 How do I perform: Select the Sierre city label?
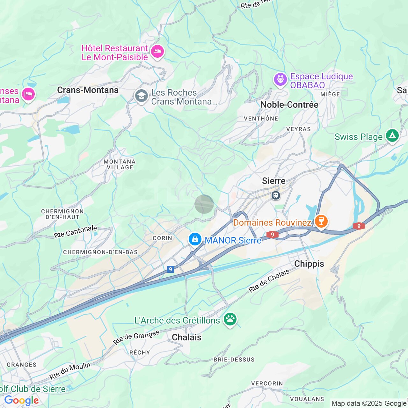tap(274, 181)
